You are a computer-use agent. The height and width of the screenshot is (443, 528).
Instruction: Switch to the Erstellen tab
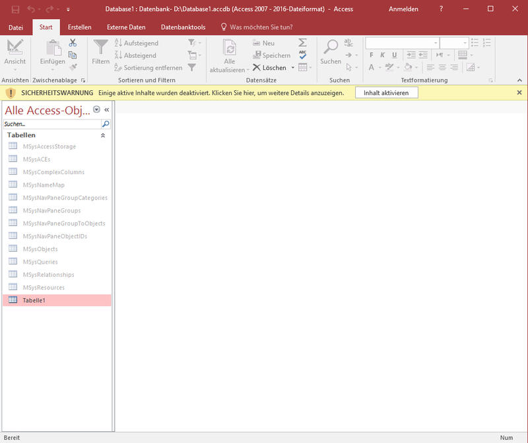click(x=79, y=27)
